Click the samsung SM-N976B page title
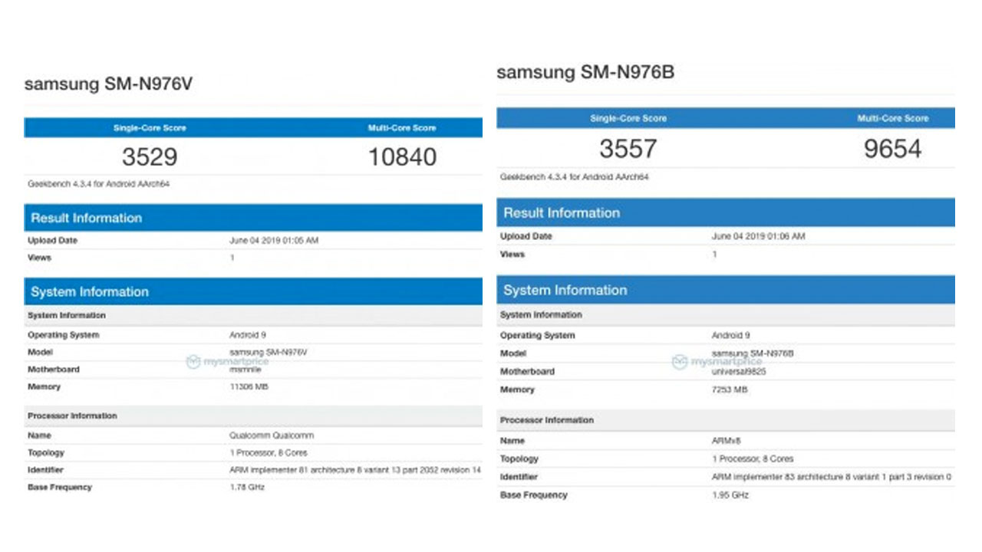Viewport: 982px width, 552px height. coord(585,72)
